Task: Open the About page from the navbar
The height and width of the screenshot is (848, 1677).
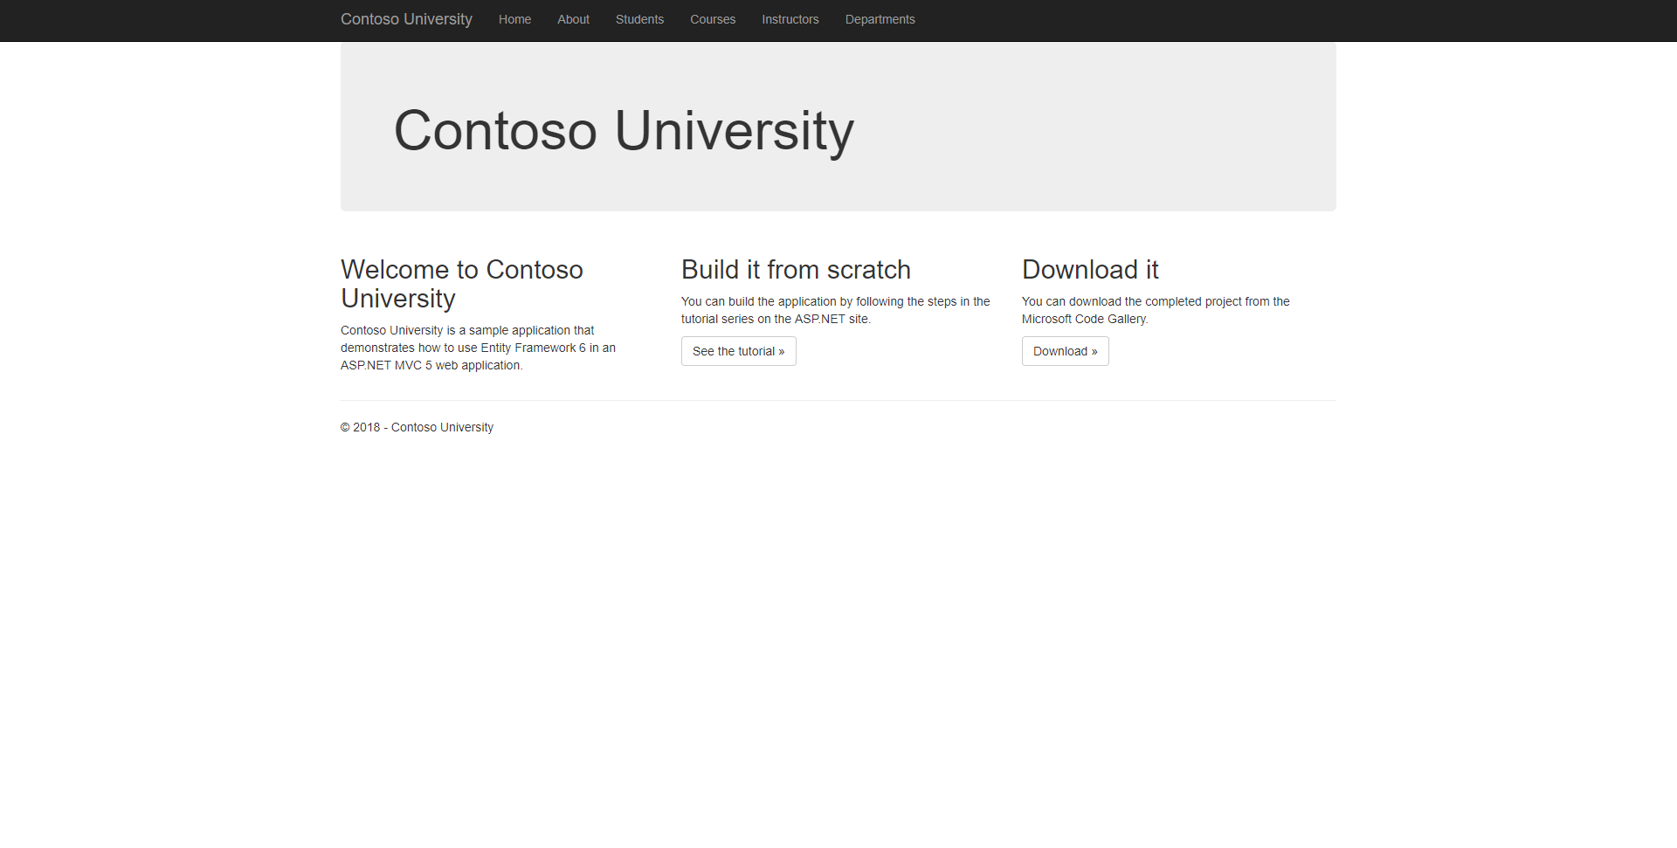Action: pos(573,19)
